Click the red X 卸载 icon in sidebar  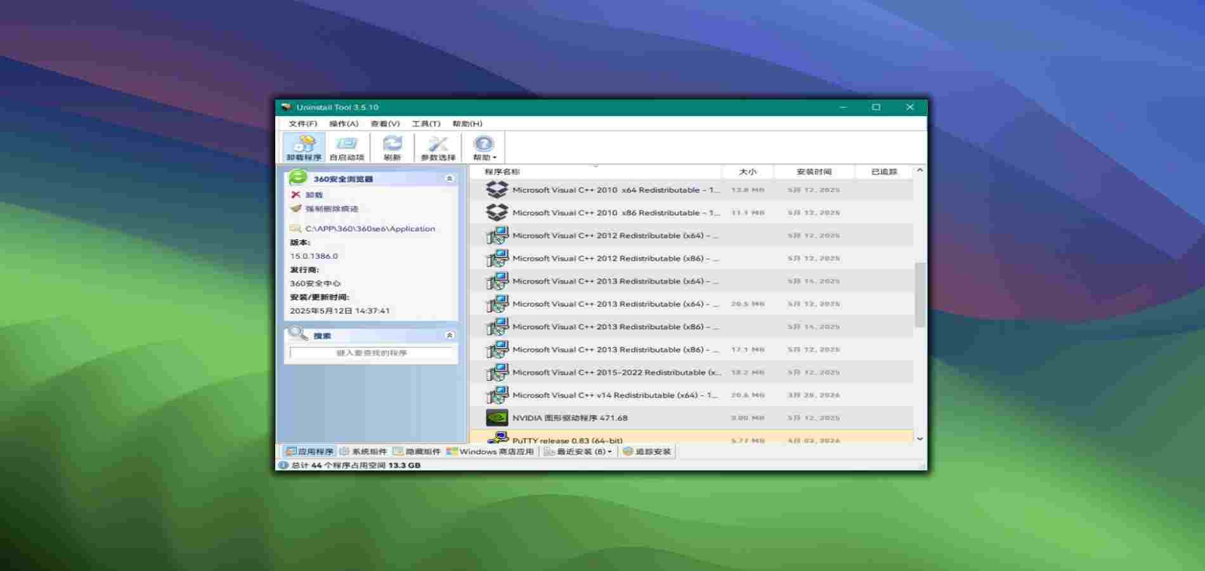(296, 195)
